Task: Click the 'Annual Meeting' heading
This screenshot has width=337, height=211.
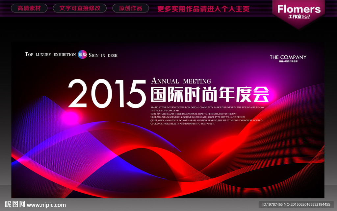Action: (181, 81)
